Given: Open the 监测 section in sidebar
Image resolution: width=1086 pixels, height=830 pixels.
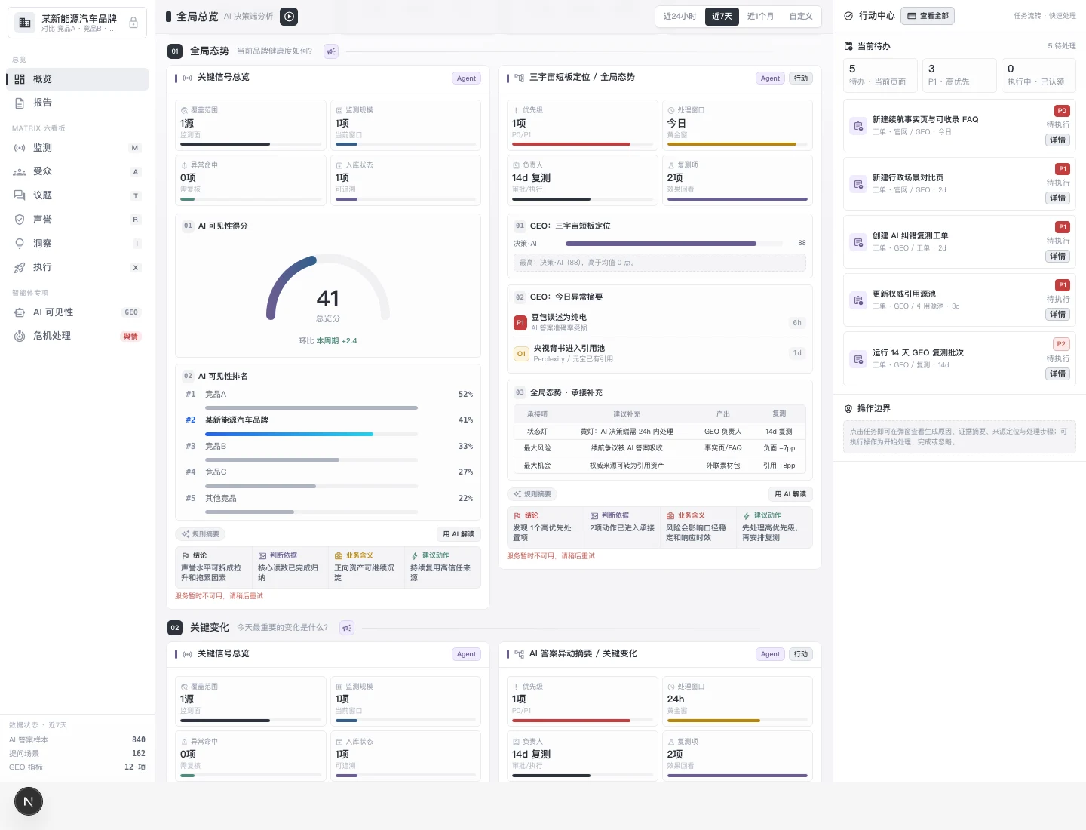Looking at the screenshot, I should pyautogui.click(x=77, y=148).
